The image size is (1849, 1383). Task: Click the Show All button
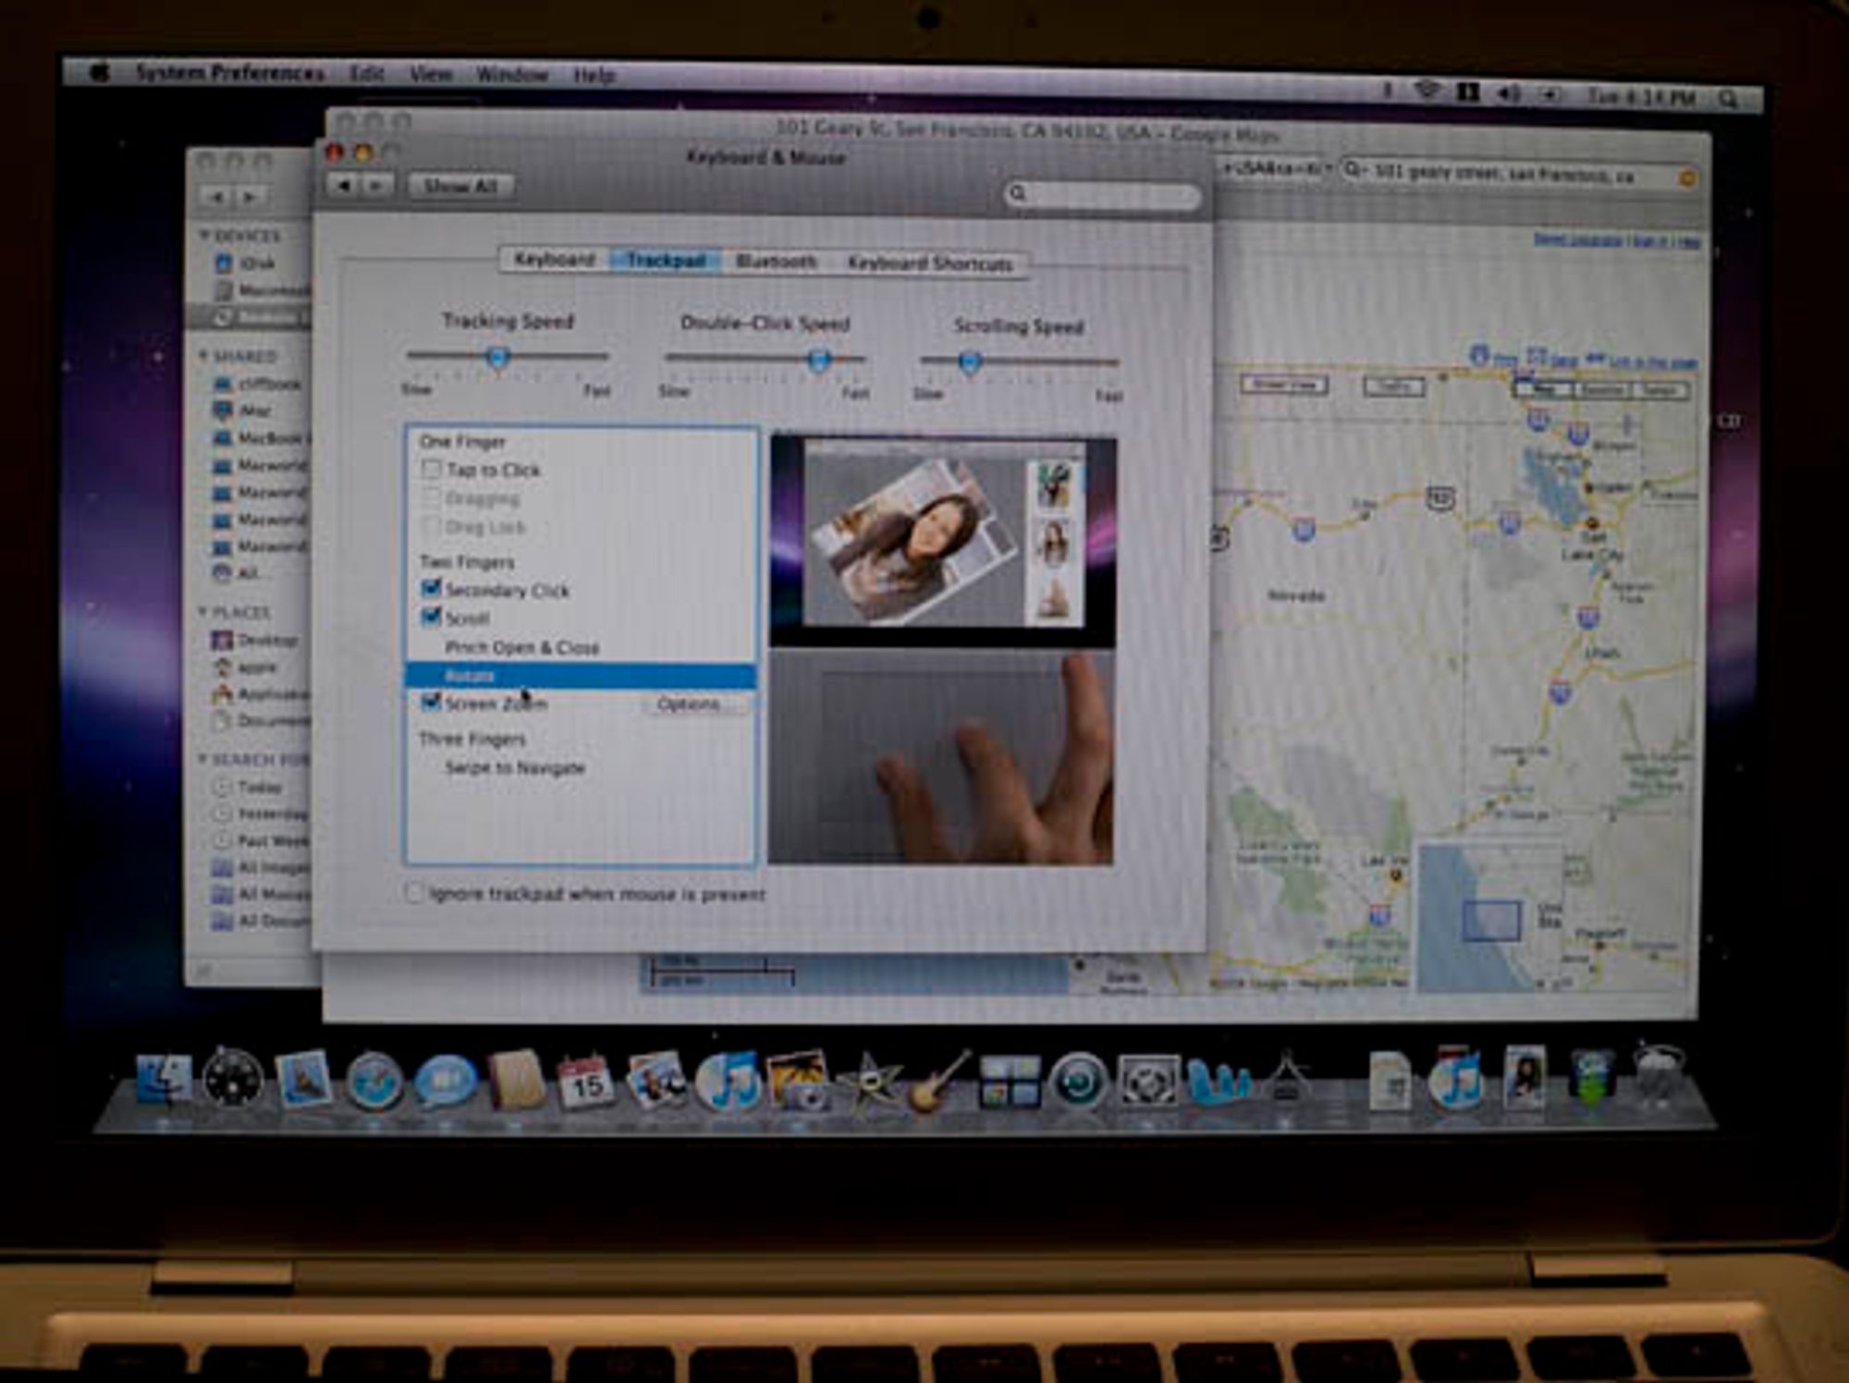(459, 186)
